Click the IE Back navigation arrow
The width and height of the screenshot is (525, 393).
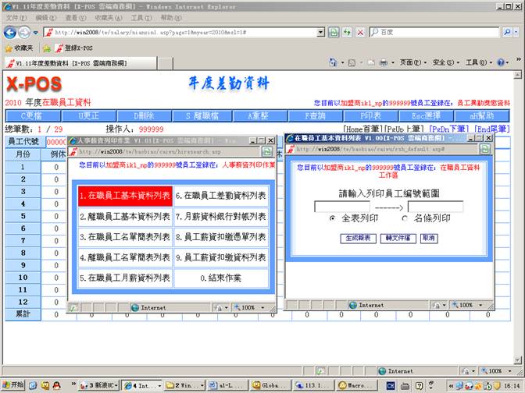(11, 32)
